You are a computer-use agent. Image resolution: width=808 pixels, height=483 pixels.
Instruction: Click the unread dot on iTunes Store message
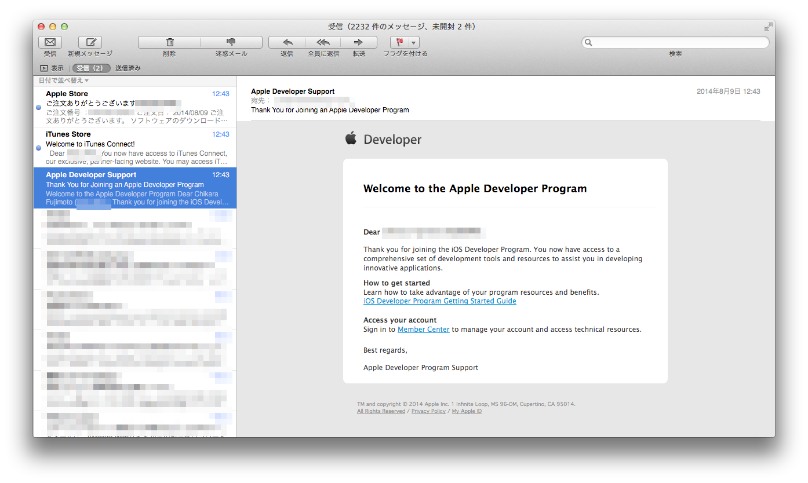click(38, 148)
